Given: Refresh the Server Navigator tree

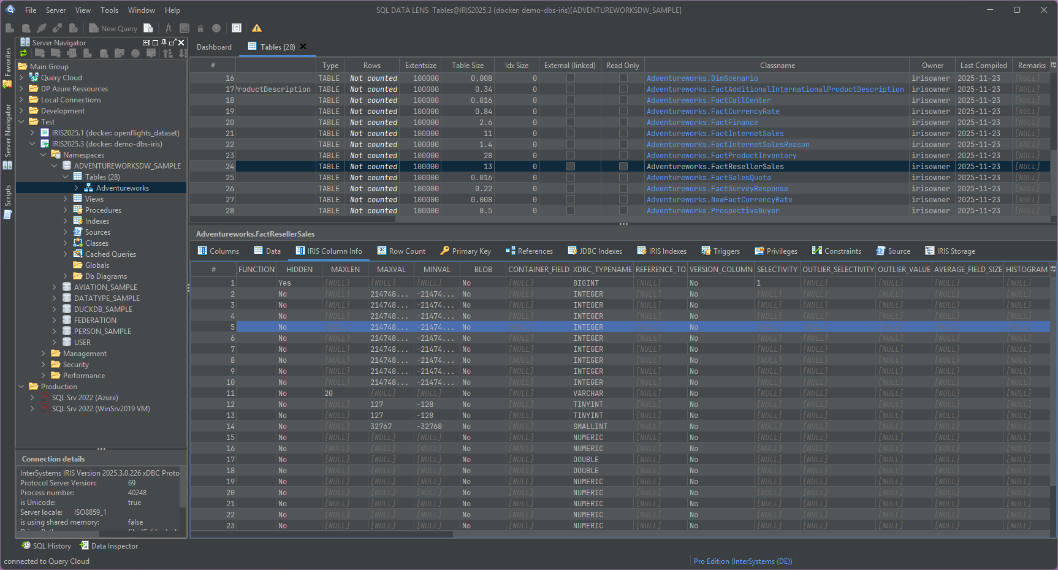Looking at the screenshot, I should tap(23, 53).
